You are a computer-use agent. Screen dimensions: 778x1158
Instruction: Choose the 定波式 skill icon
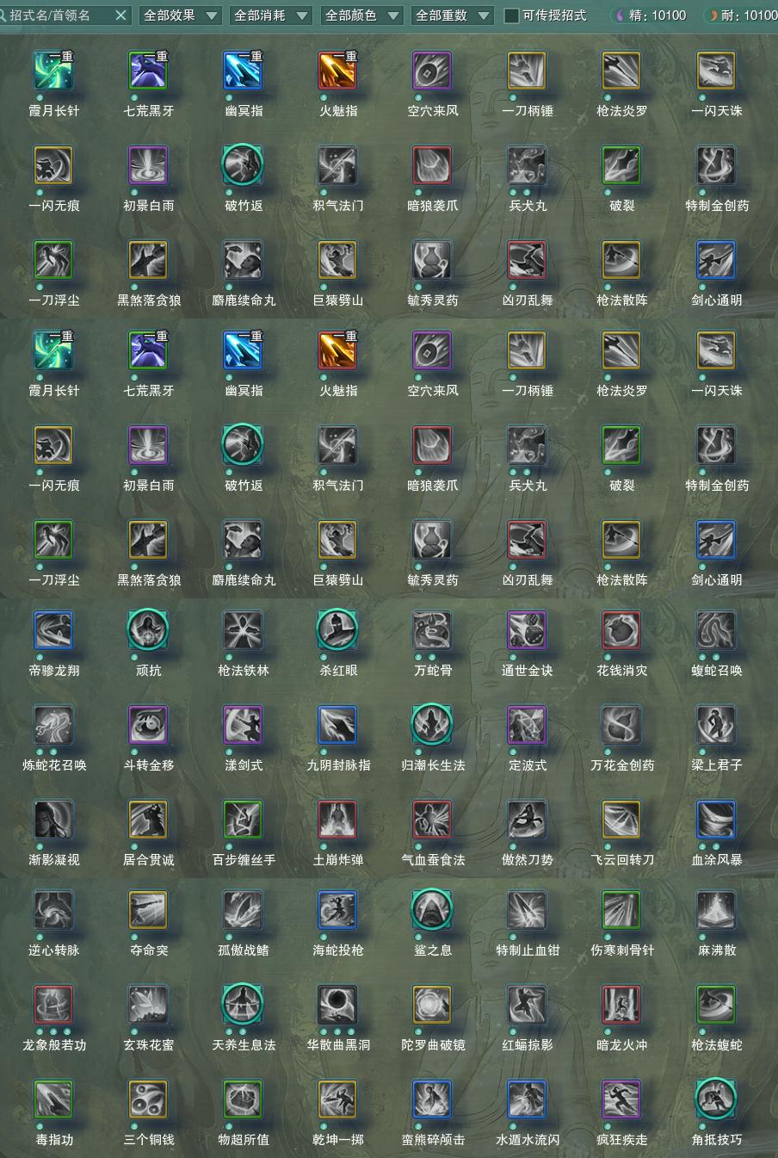(528, 725)
